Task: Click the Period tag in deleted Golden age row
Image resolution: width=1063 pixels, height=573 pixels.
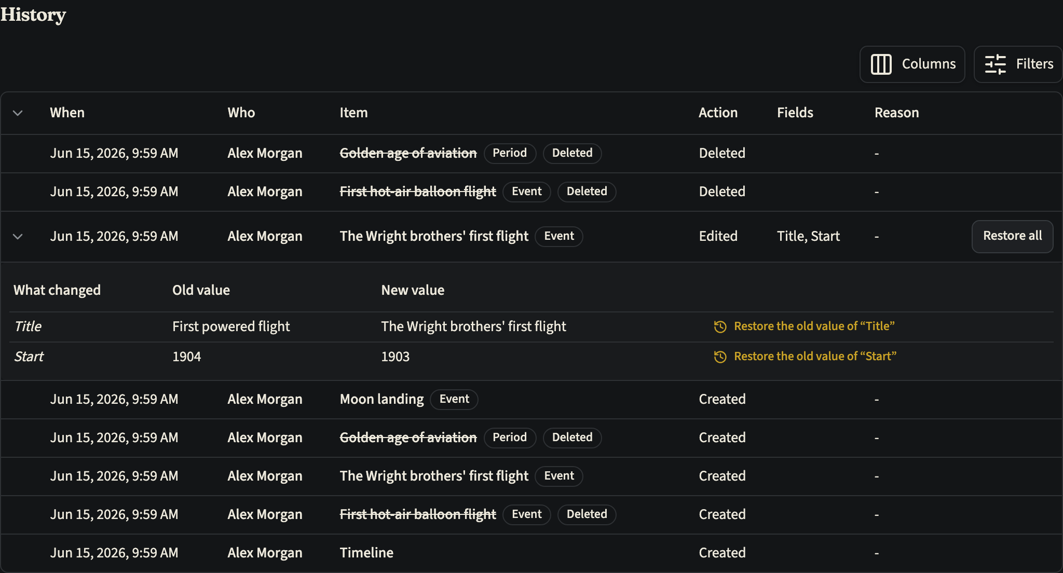Action: (510, 153)
